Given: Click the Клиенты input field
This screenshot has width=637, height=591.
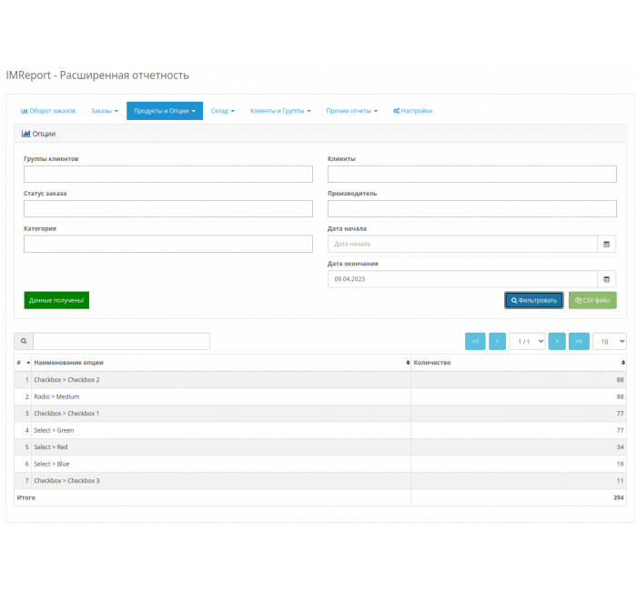Looking at the screenshot, I should (x=472, y=175).
